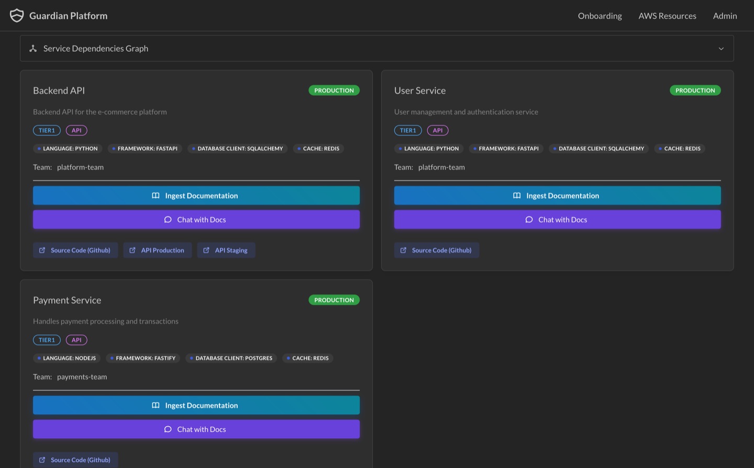
Task: Click TIER1 tag on User Service card
Action: (408, 130)
